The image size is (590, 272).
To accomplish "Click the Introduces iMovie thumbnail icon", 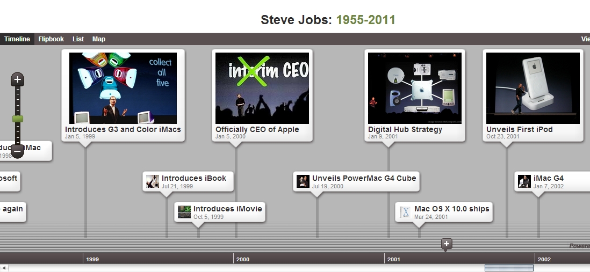I will [x=184, y=212].
